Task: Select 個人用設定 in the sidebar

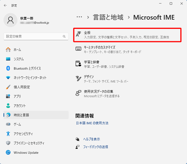Action: 36,87
